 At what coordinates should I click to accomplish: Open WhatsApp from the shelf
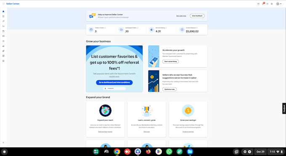[x=169, y=152]
